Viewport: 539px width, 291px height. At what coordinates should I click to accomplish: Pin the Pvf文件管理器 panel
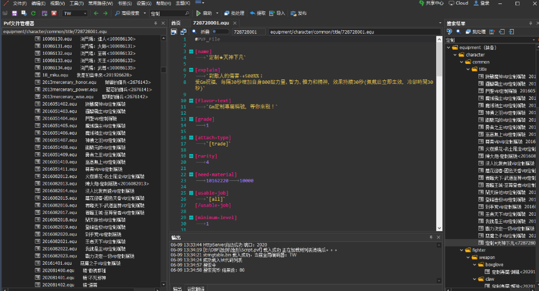point(155,23)
